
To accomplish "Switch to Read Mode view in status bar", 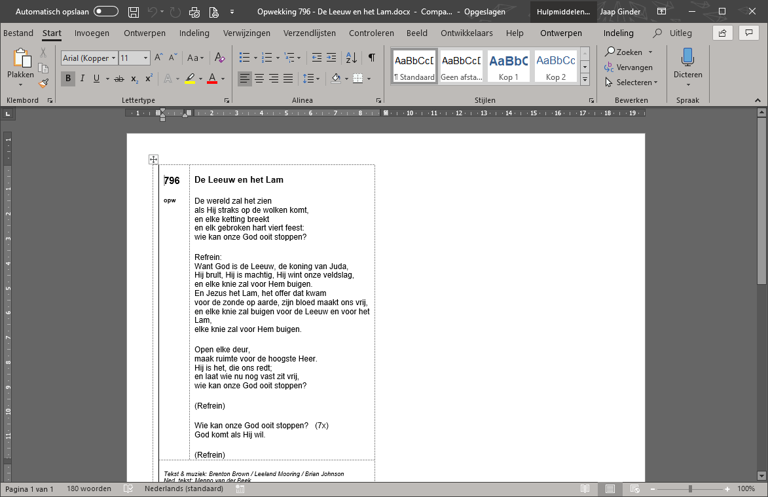I will 585,488.
